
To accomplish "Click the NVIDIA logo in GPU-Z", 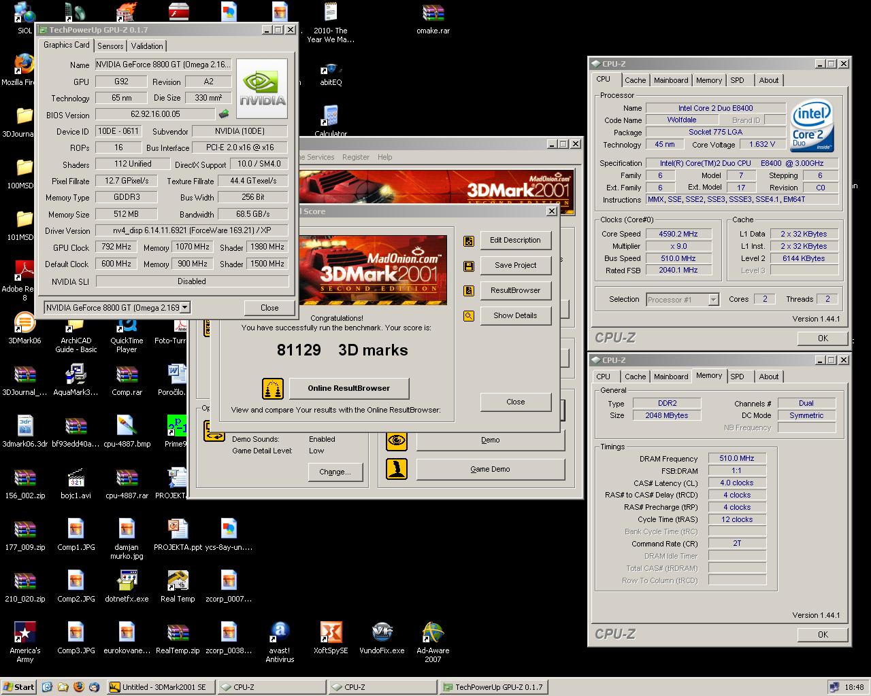I will (x=261, y=89).
